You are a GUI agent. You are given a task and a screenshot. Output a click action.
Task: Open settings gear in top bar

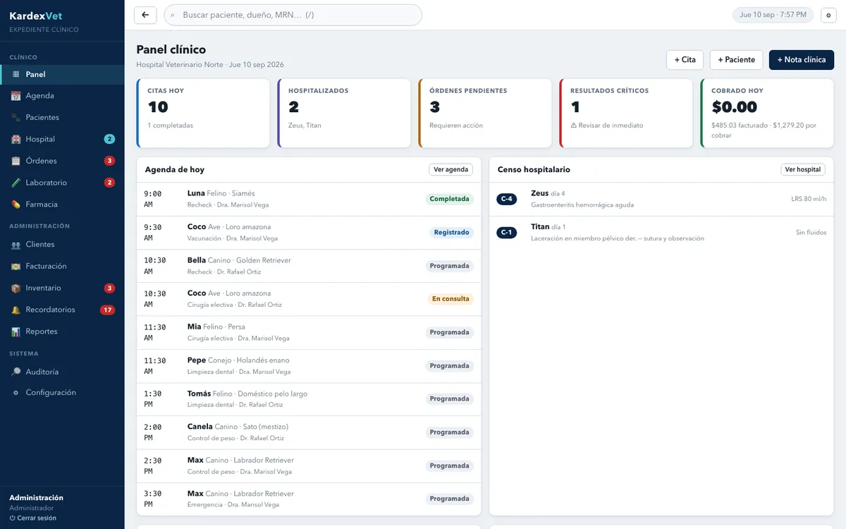828,15
